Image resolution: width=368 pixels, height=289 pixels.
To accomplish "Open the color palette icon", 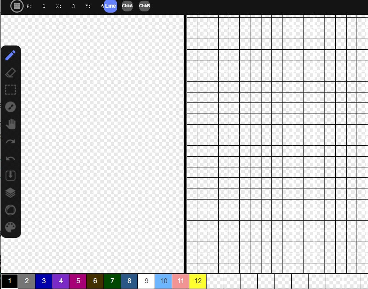I will point(11,227).
